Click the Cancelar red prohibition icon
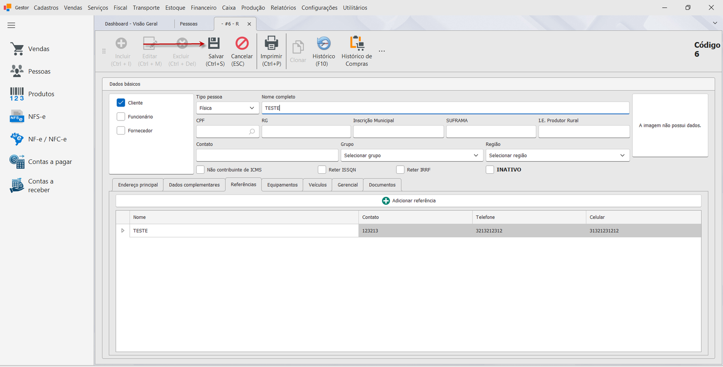 (242, 43)
